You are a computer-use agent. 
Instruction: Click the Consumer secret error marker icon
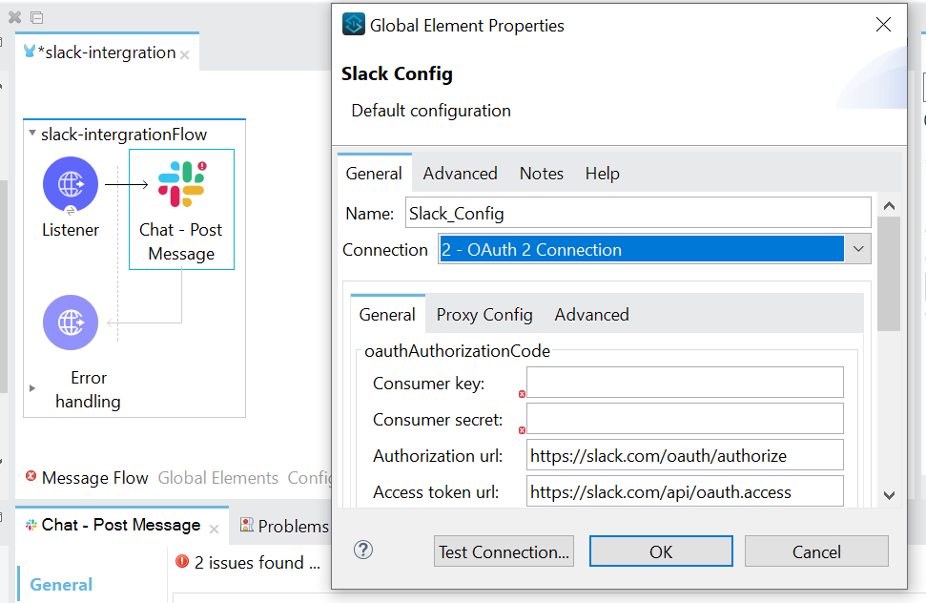coord(522,430)
